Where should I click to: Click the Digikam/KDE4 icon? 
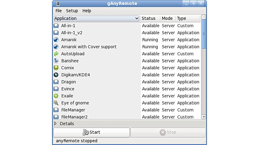pos(56,75)
